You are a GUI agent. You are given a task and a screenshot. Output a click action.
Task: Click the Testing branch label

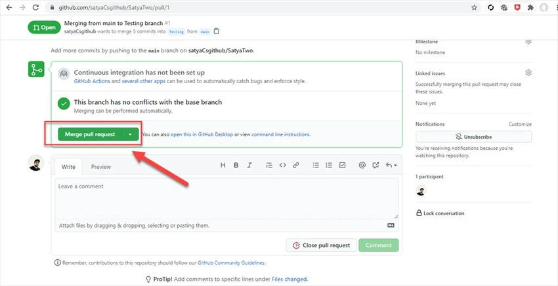(176, 31)
